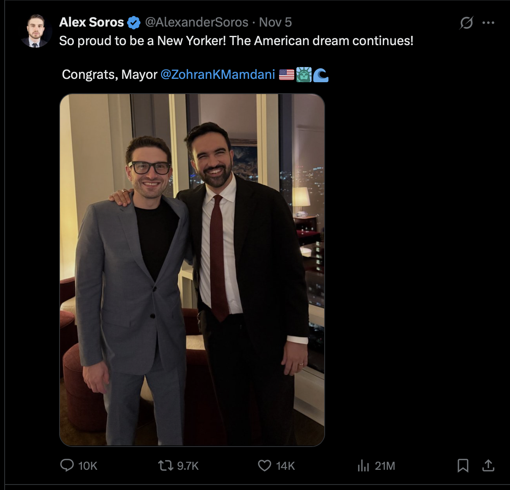The height and width of the screenshot is (490, 510).
Task: Enlarge the attached photo of two men
Action: pyautogui.click(x=192, y=270)
